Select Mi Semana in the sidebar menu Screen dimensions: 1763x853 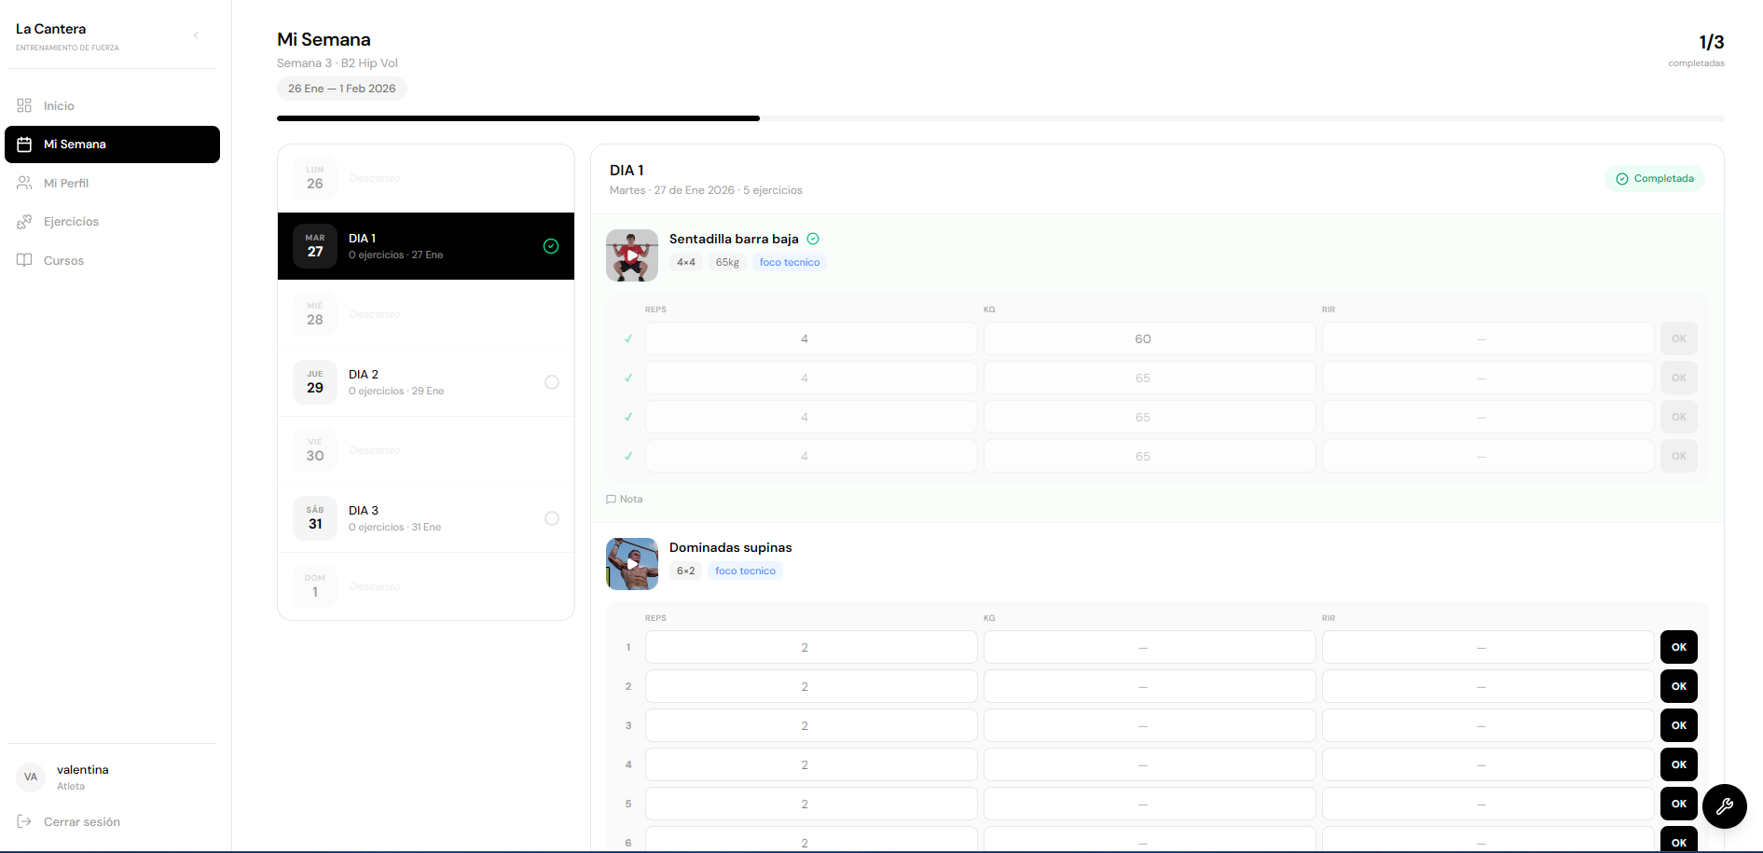pyautogui.click(x=112, y=144)
